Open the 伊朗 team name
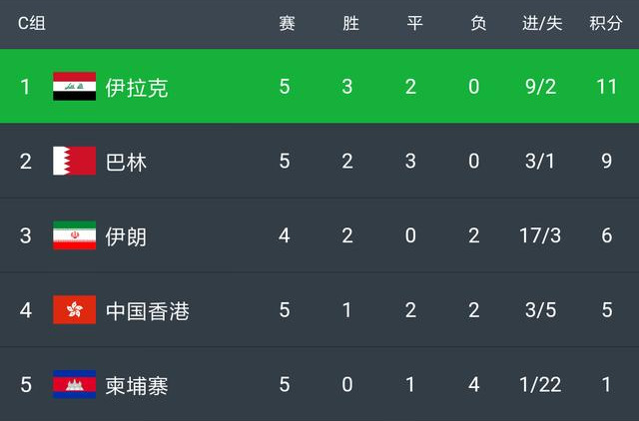The width and height of the screenshot is (639, 421). (126, 236)
